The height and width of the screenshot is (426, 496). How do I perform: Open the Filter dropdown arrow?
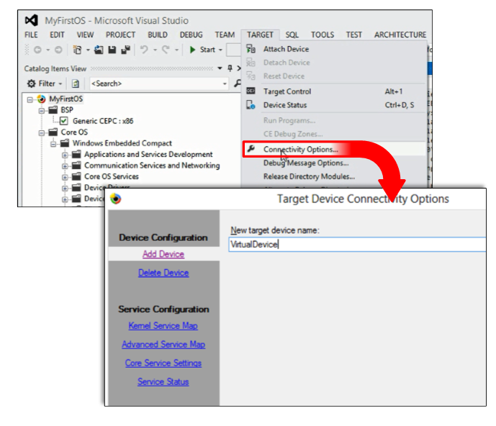coord(60,83)
